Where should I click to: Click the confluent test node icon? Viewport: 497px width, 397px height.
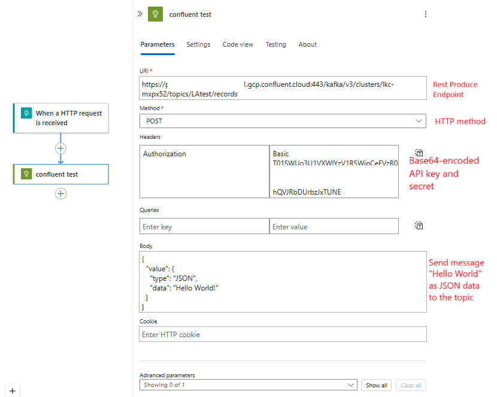[26, 174]
